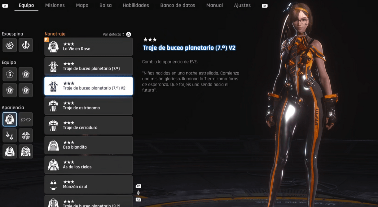Choose Traje de astrónomo
The height and width of the screenshot is (207, 378).
[89, 106]
